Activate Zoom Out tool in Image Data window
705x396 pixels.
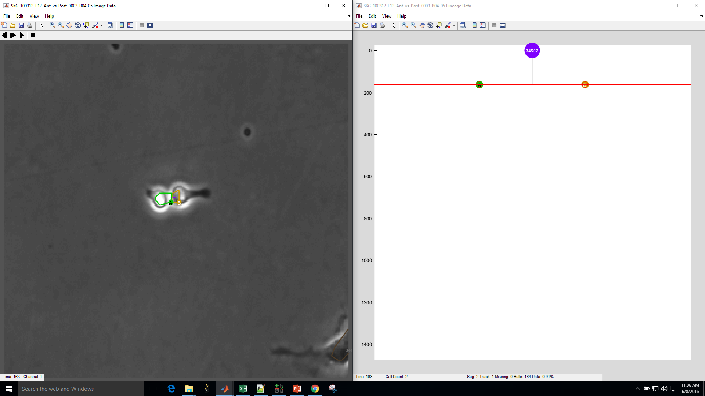pos(61,25)
